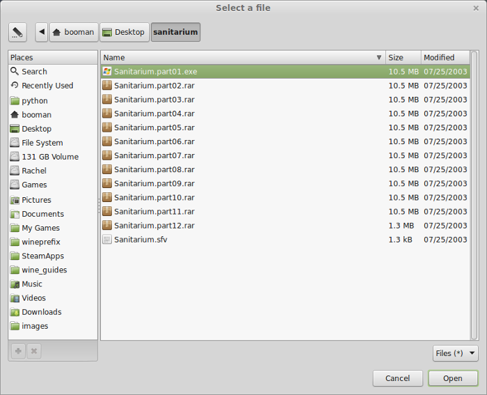Click the Music folder icon
The width and height of the screenshot is (487, 395).
point(15,284)
